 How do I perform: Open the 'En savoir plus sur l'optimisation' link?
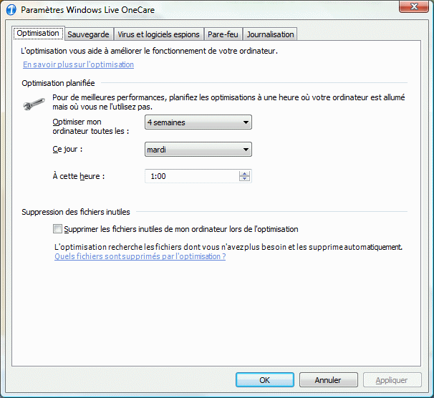[x=78, y=64]
